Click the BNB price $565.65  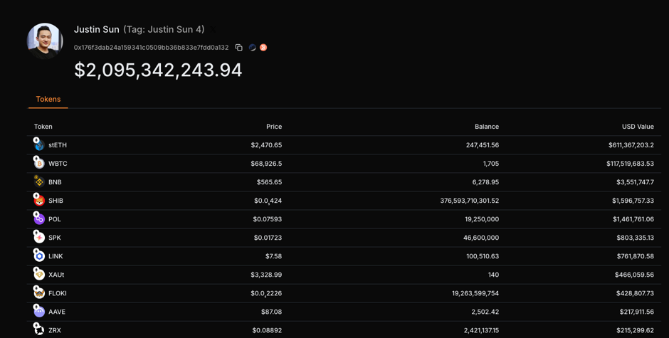point(269,182)
